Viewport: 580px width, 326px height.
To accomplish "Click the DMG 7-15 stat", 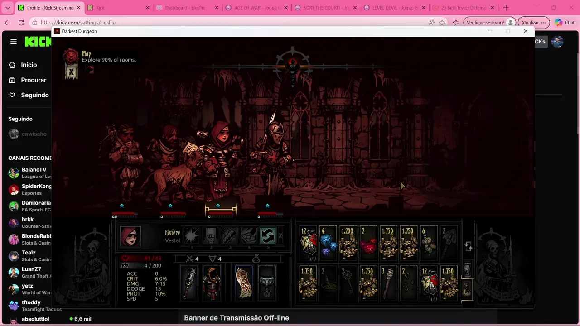I will coord(146,284).
